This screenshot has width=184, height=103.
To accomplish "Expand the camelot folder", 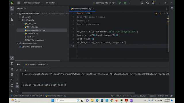I will pos(20,17).
